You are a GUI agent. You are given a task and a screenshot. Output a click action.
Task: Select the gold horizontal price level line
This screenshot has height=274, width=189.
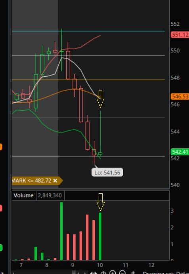click(88, 80)
